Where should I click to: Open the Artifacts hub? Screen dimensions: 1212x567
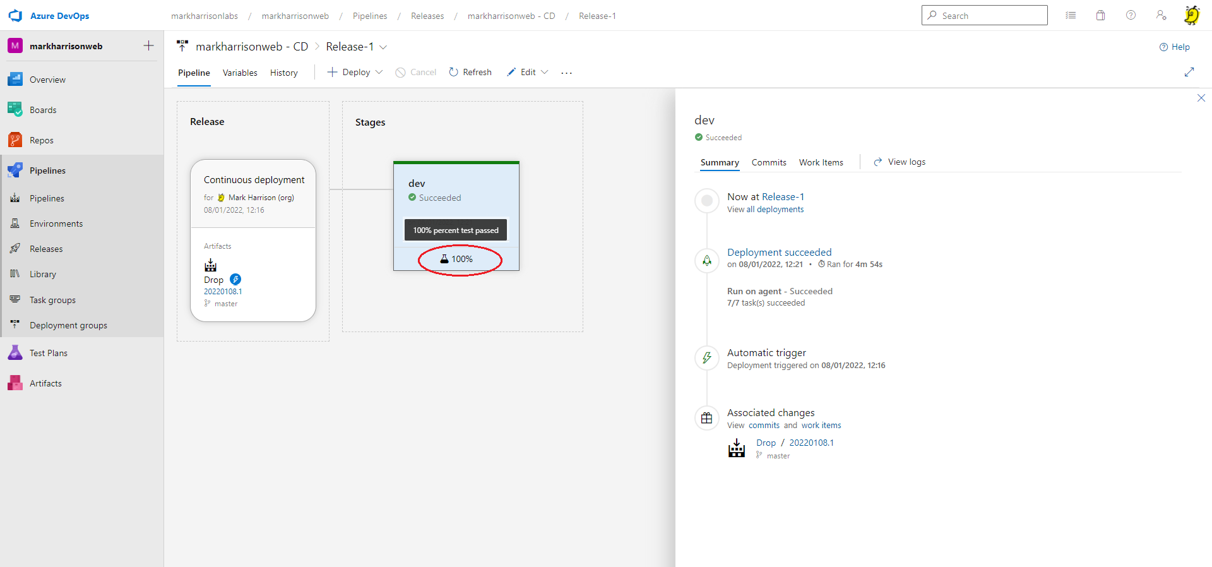pos(45,383)
